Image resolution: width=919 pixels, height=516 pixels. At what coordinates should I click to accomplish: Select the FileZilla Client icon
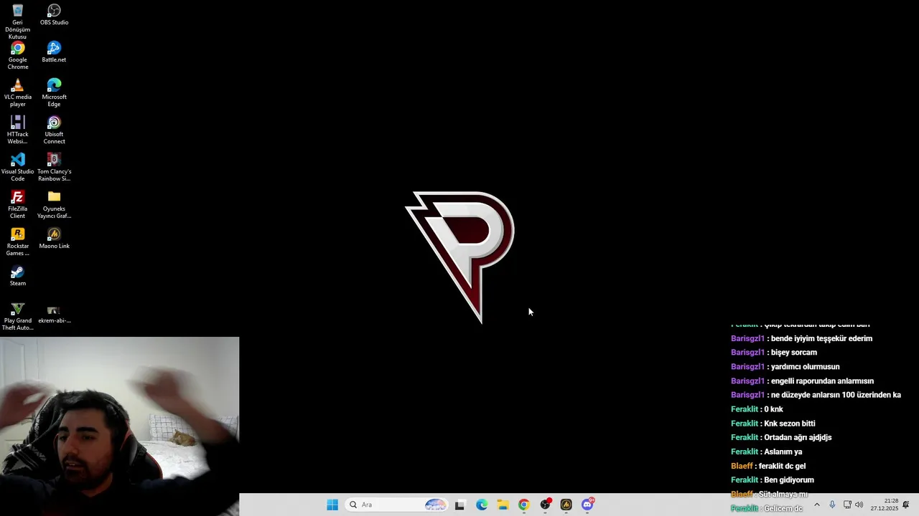(17, 205)
